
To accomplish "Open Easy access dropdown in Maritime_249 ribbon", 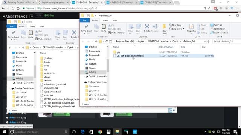I will point(177,29).
